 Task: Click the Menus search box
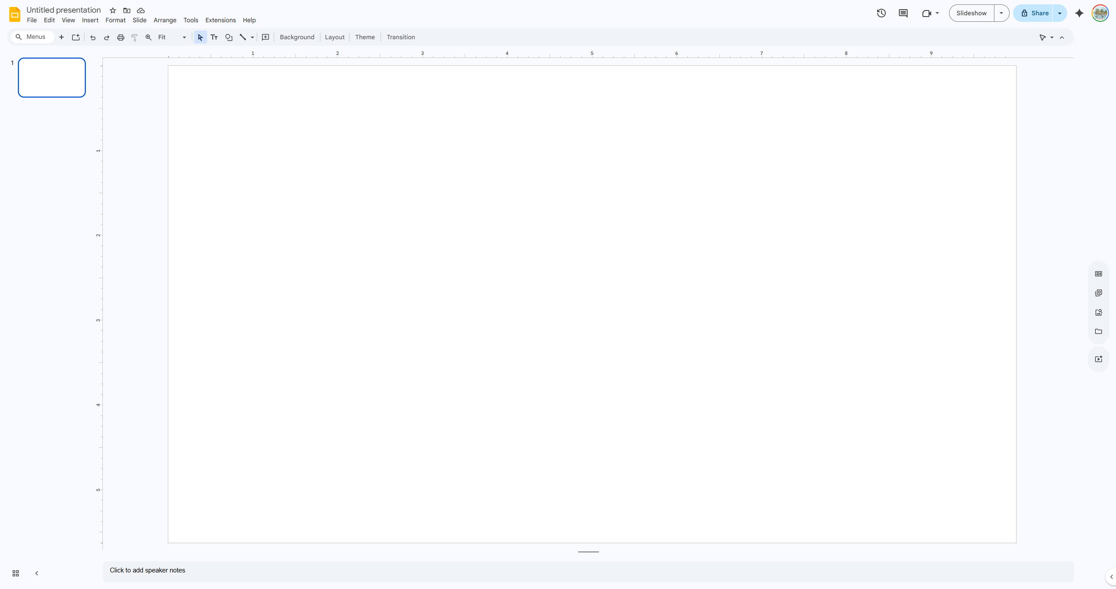tap(32, 37)
